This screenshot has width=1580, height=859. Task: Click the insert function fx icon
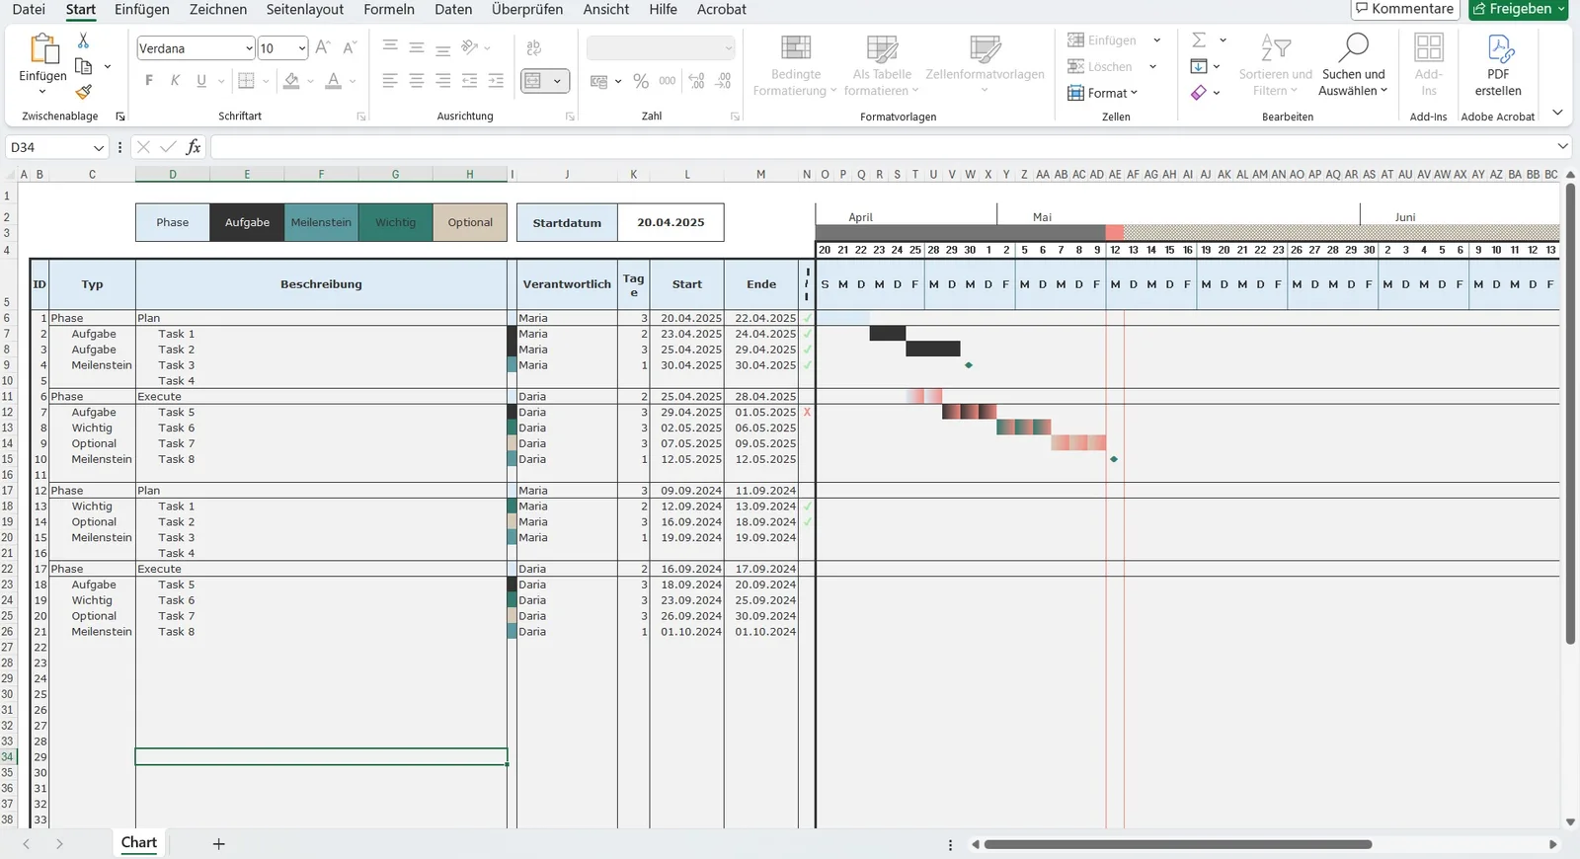(194, 147)
